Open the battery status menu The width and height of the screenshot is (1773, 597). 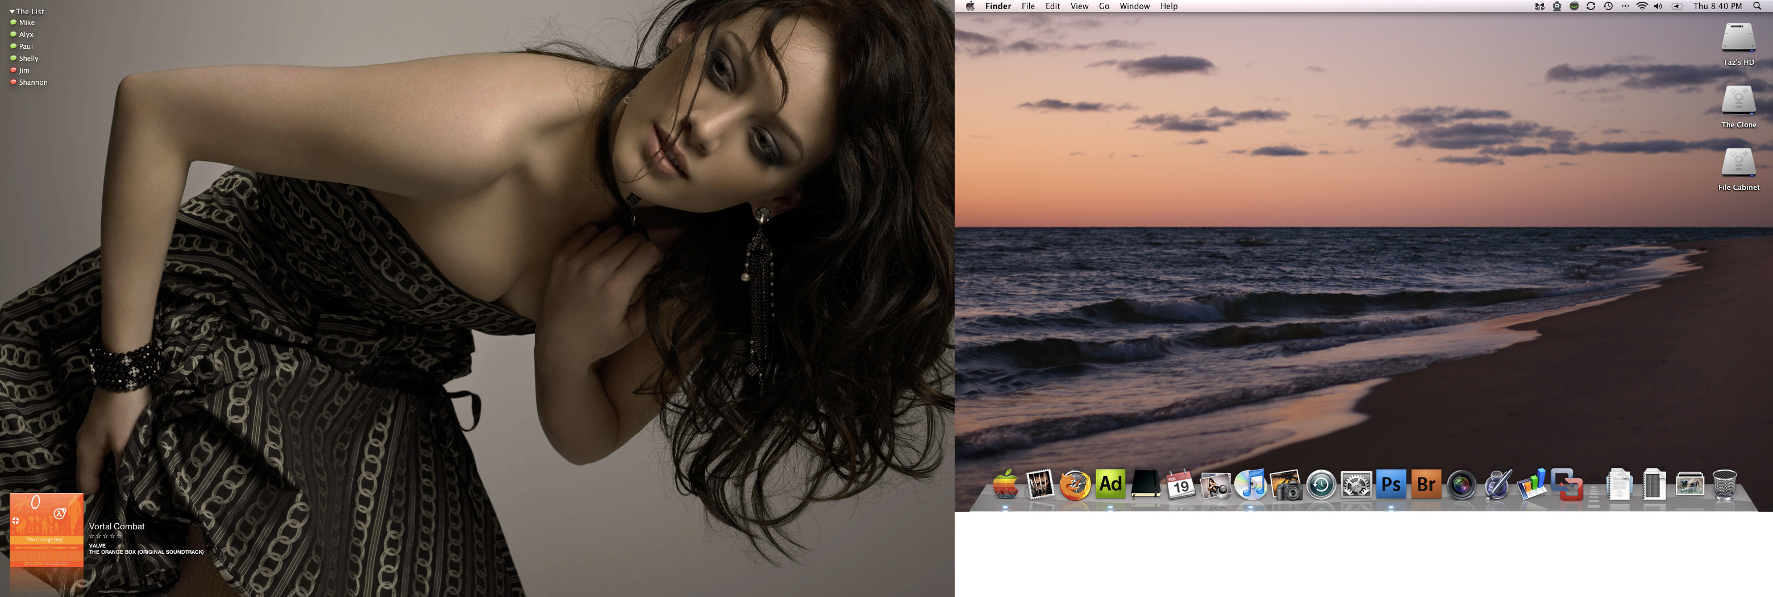[x=1678, y=6]
